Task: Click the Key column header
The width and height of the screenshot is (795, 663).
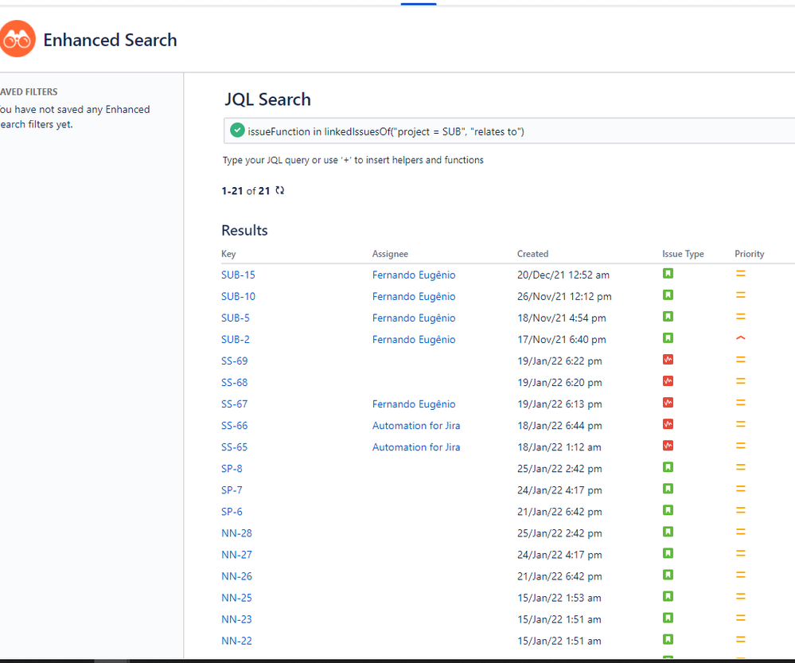Action: pos(228,254)
